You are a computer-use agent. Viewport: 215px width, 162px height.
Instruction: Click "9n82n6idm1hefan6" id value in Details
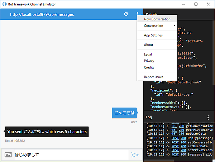pyautogui.click(x=183, y=82)
